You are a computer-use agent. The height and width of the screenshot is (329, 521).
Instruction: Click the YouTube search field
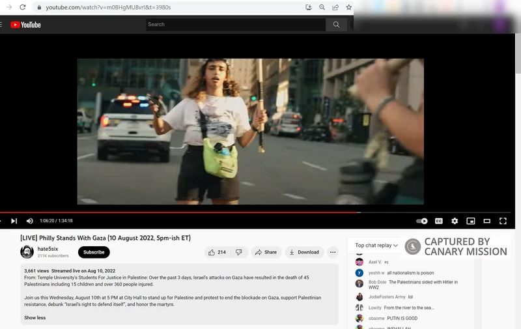click(236, 24)
